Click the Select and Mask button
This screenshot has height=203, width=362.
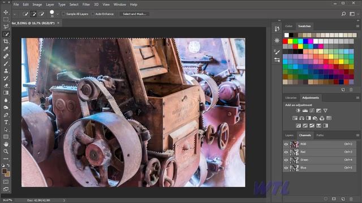[x=135, y=14]
